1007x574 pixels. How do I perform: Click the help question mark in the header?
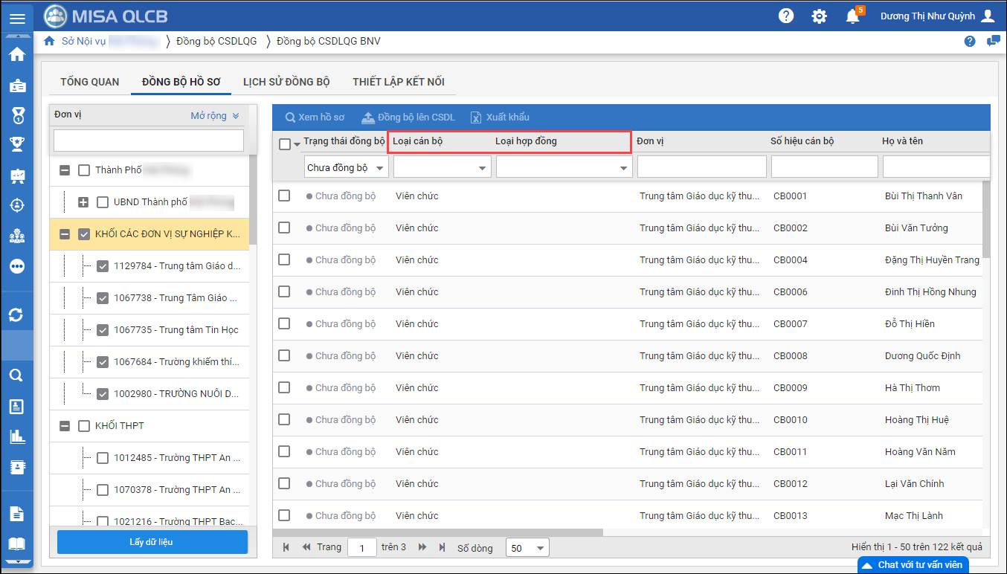[x=785, y=16]
